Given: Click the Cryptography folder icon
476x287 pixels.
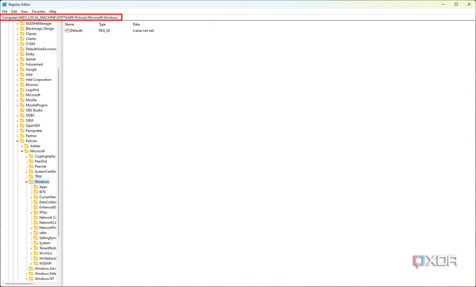Looking at the screenshot, I should pos(31,156).
